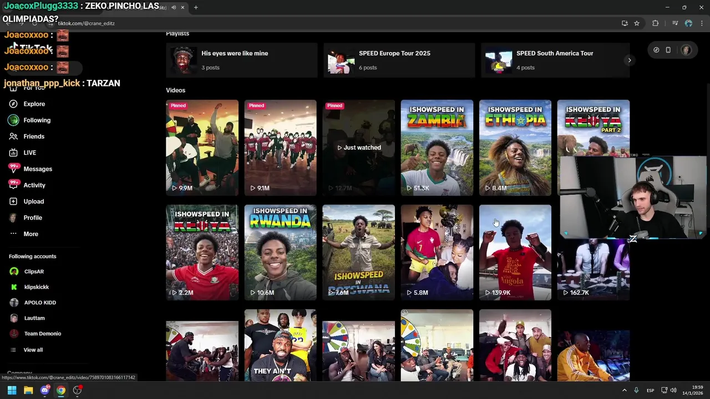Click the Upload plus icon
The width and height of the screenshot is (710, 399).
coord(13,201)
